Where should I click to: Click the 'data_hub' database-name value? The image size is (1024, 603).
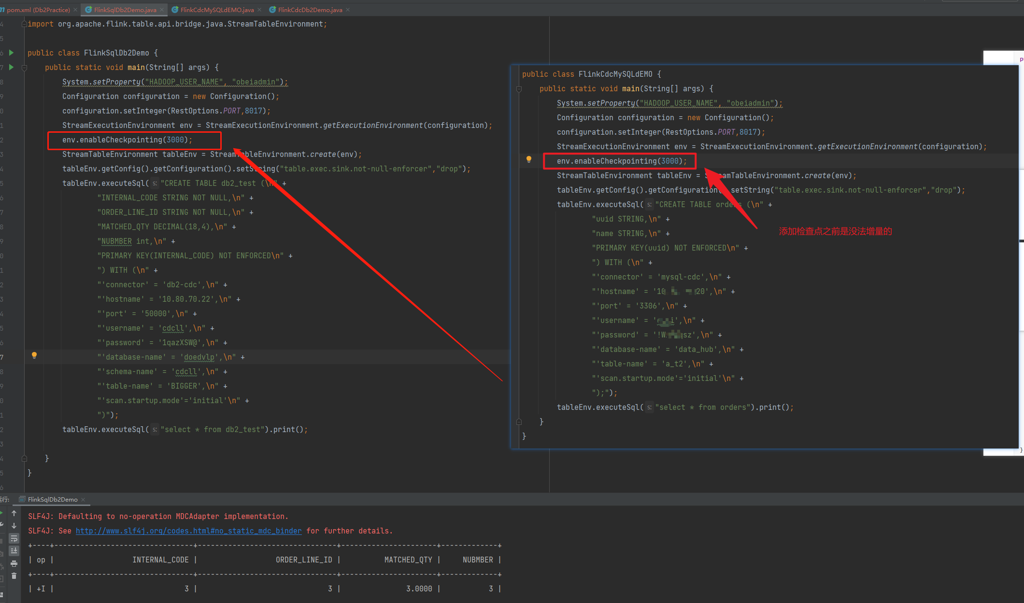click(696, 349)
